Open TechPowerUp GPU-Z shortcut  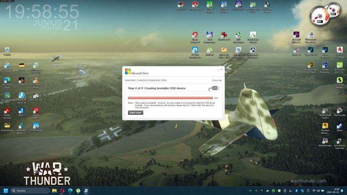(x=253, y=7)
